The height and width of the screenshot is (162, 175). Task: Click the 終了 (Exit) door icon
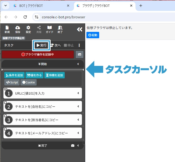[x=60, y=29]
